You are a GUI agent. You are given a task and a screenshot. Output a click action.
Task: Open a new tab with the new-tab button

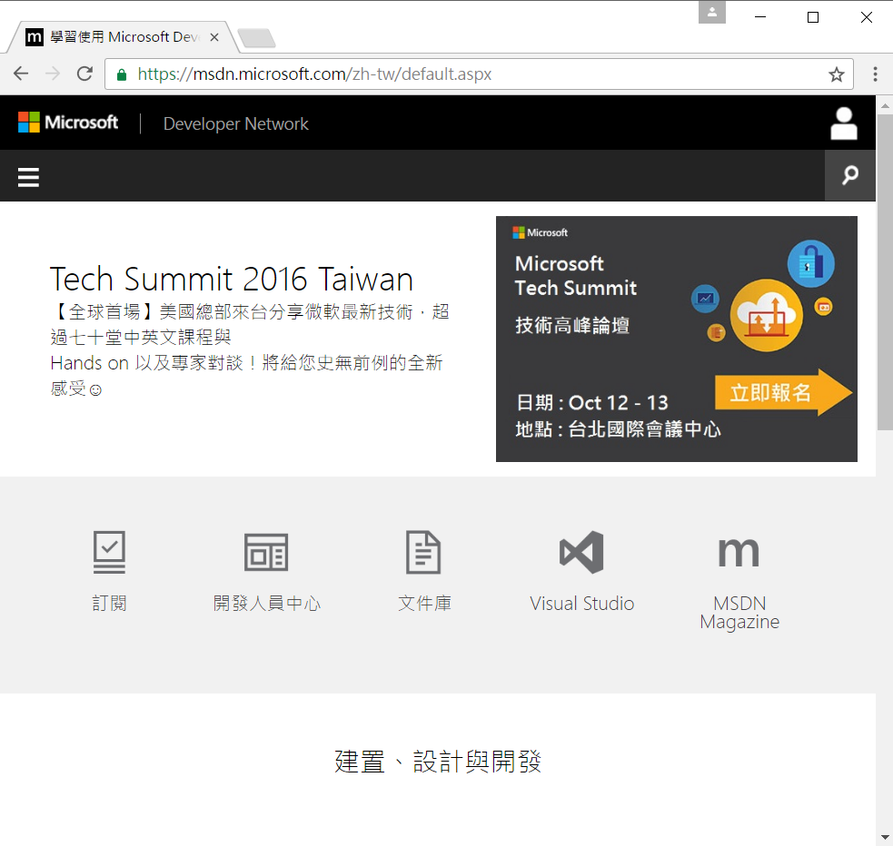coord(256,38)
